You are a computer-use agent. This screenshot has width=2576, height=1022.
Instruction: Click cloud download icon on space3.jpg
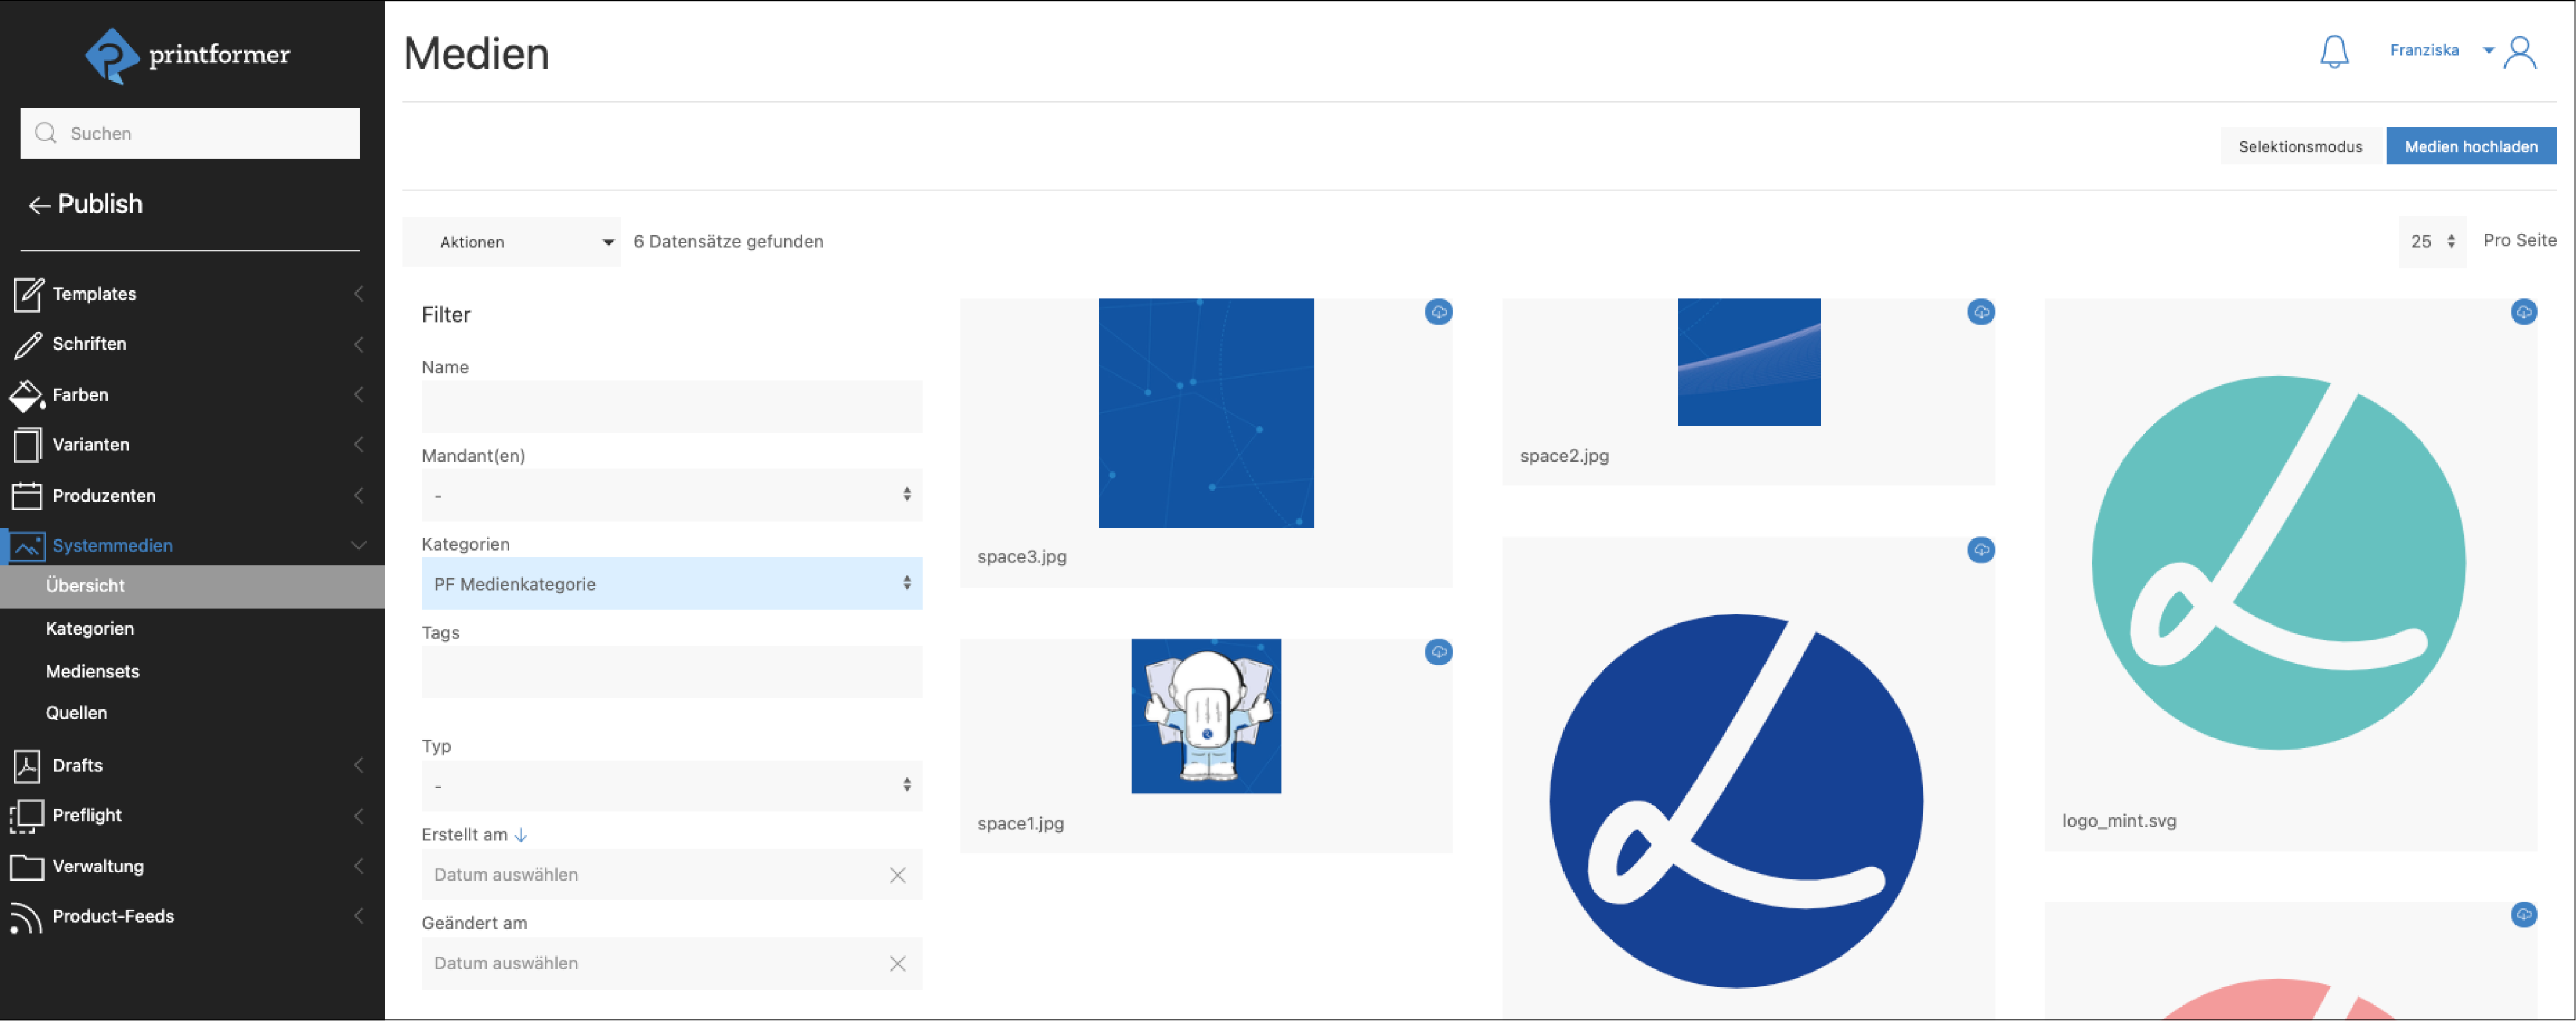coord(1438,313)
